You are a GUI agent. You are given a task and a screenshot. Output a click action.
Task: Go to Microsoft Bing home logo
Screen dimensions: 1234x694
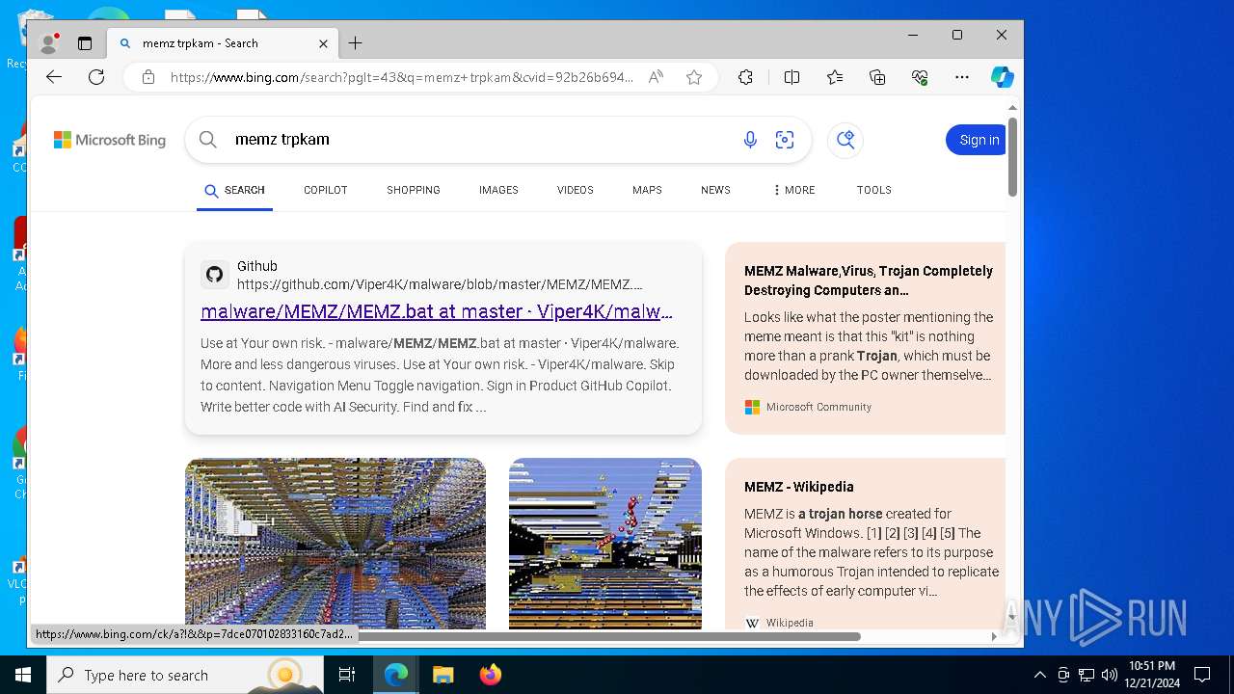point(110,140)
